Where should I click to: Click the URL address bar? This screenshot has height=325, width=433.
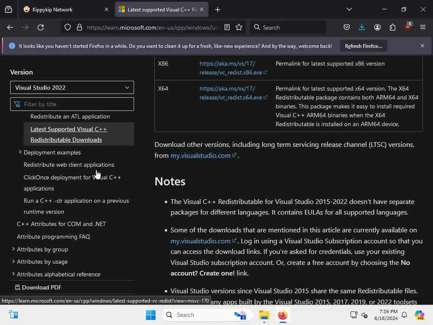[x=153, y=28]
